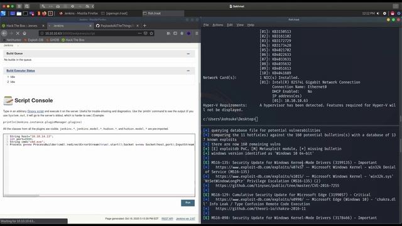Open a new Firefox tab
Screen dimensions: 402x226
(144, 26)
